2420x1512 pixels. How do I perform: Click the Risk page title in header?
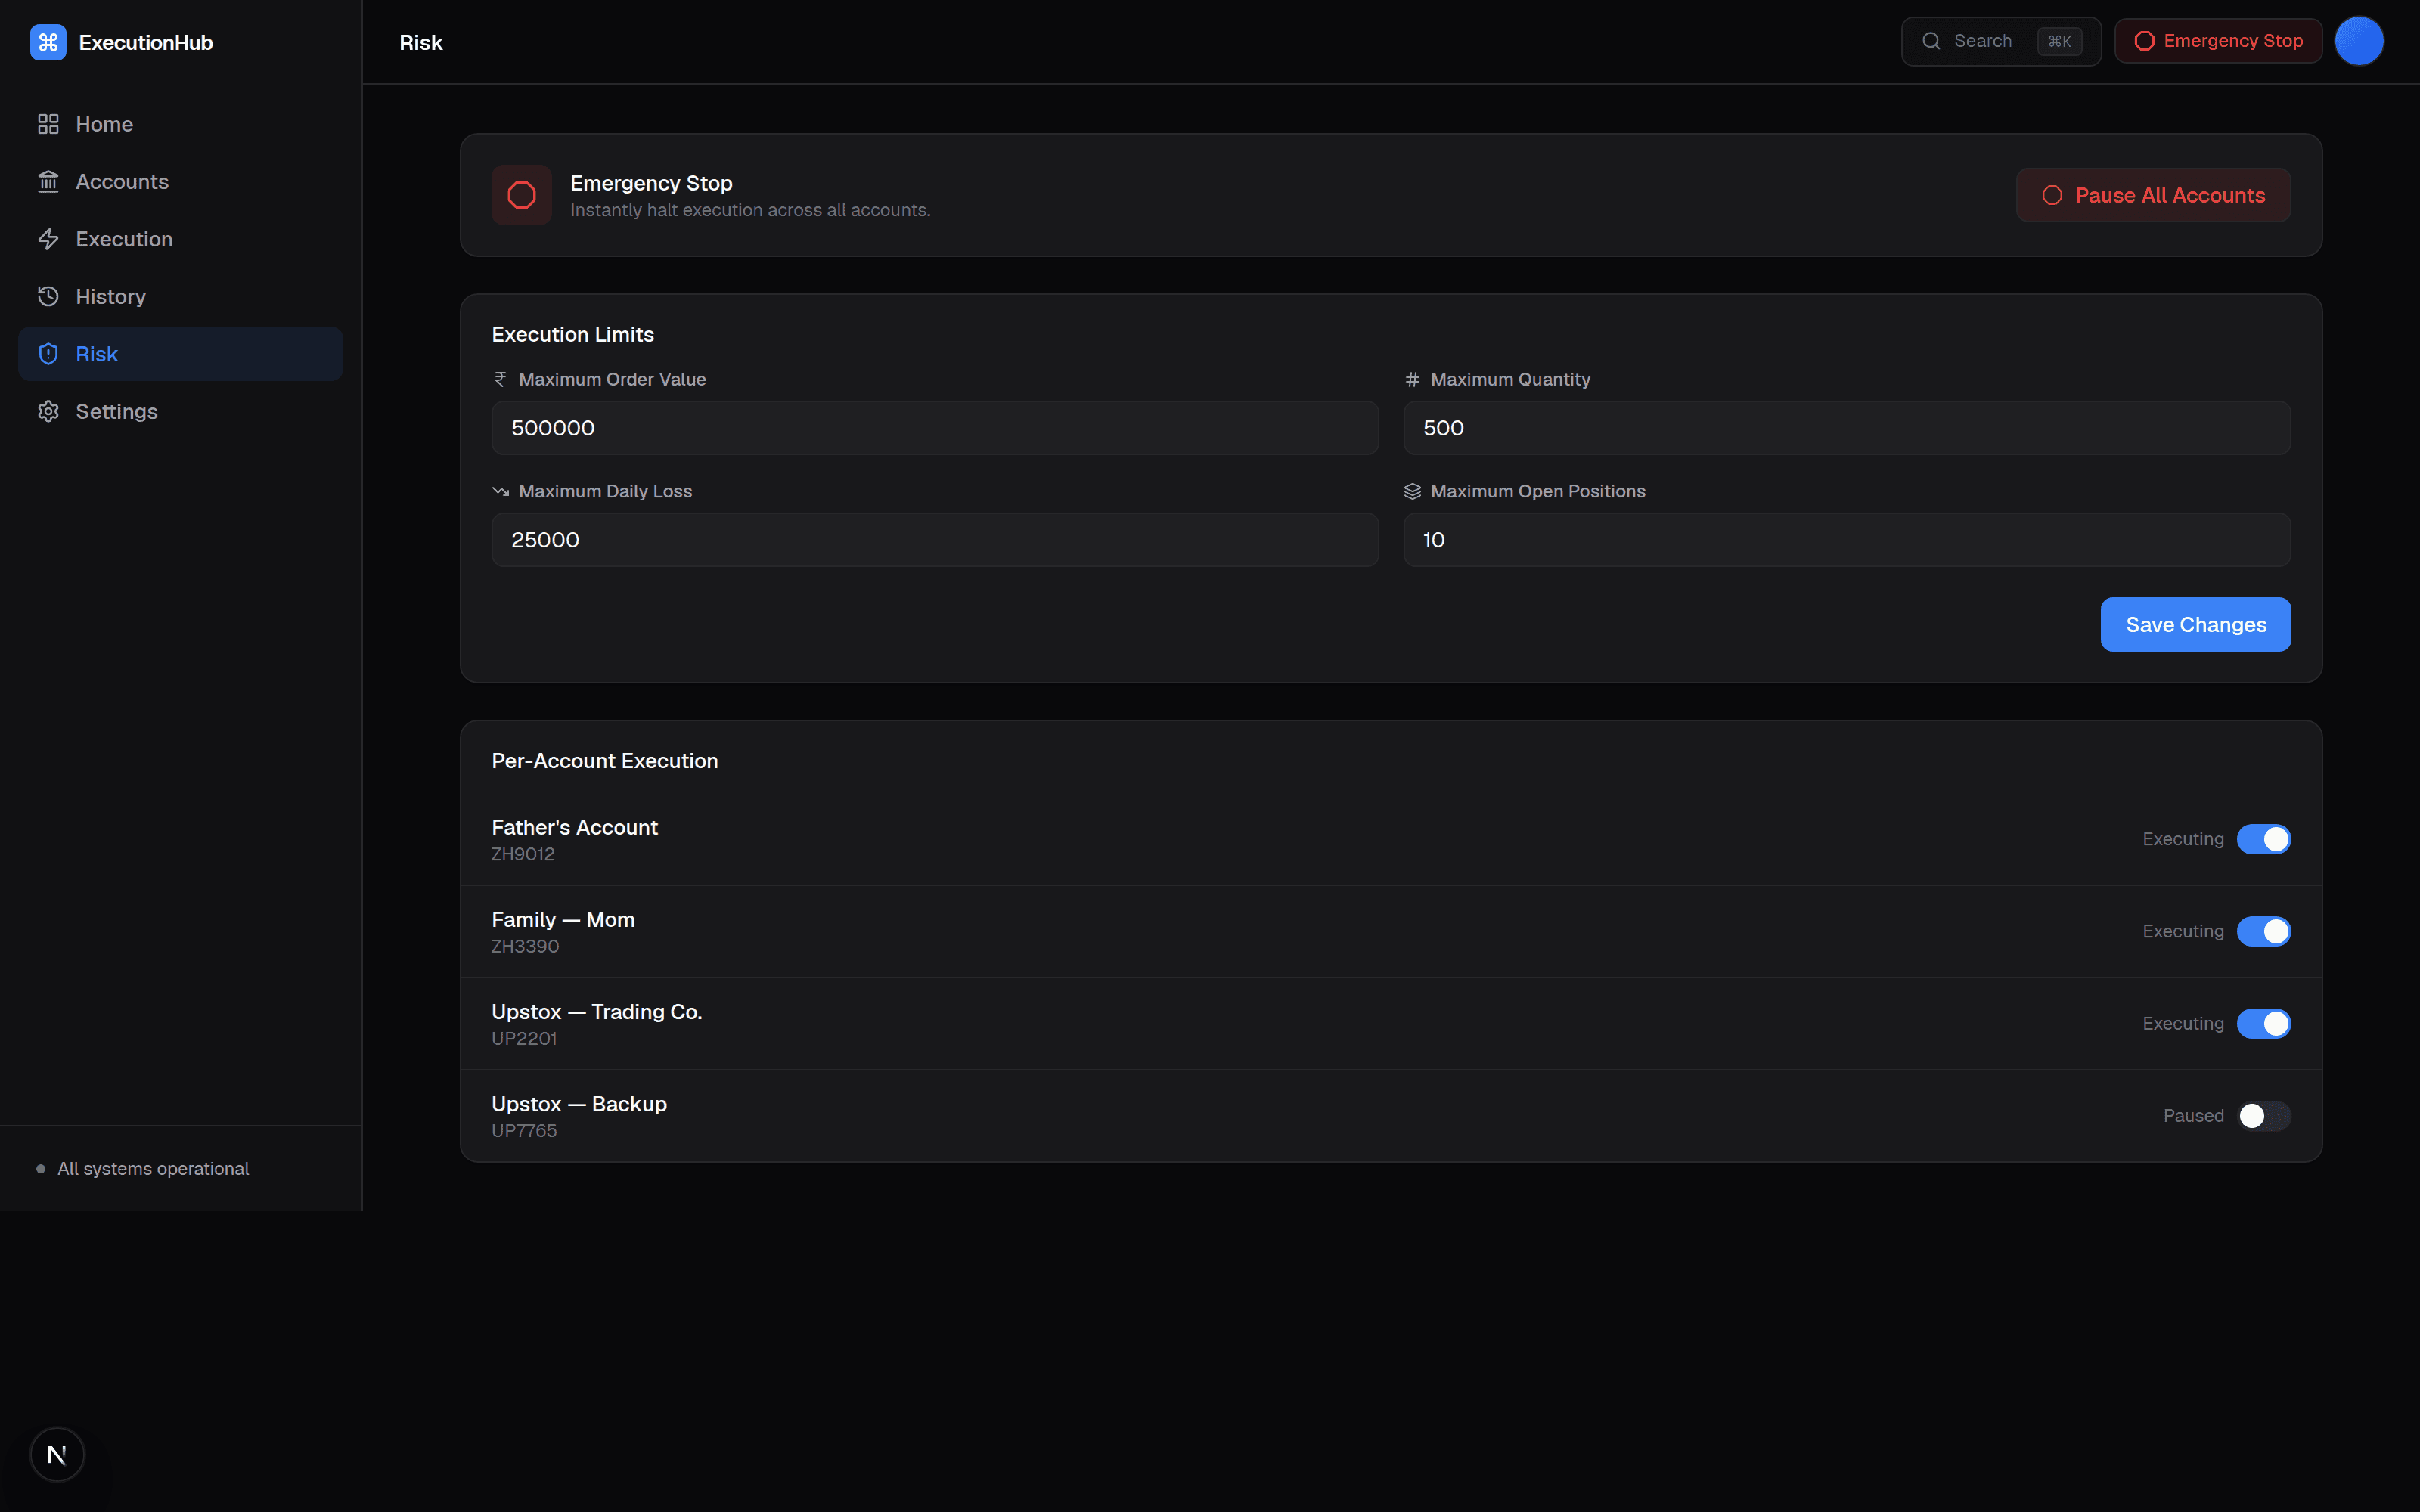point(421,42)
